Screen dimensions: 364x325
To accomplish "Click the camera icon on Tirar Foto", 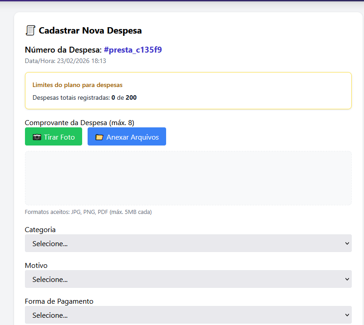I will 37,137.
